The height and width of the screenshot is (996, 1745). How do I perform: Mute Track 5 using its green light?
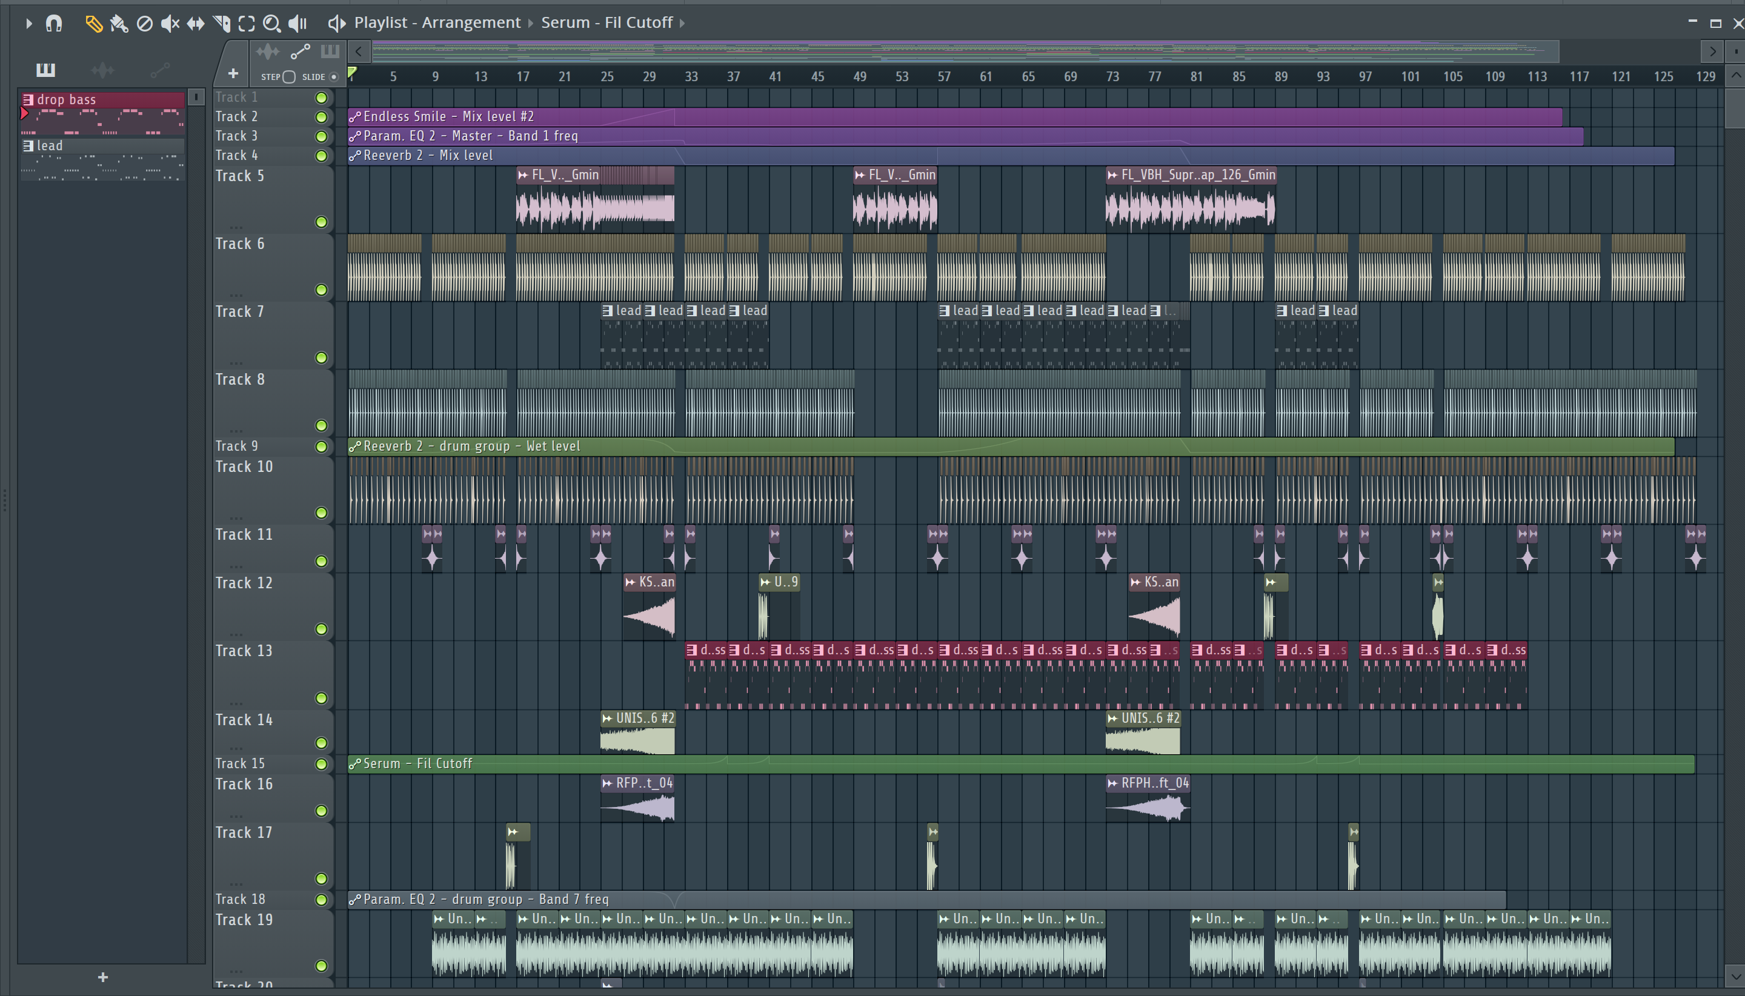(x=321, y=222)
